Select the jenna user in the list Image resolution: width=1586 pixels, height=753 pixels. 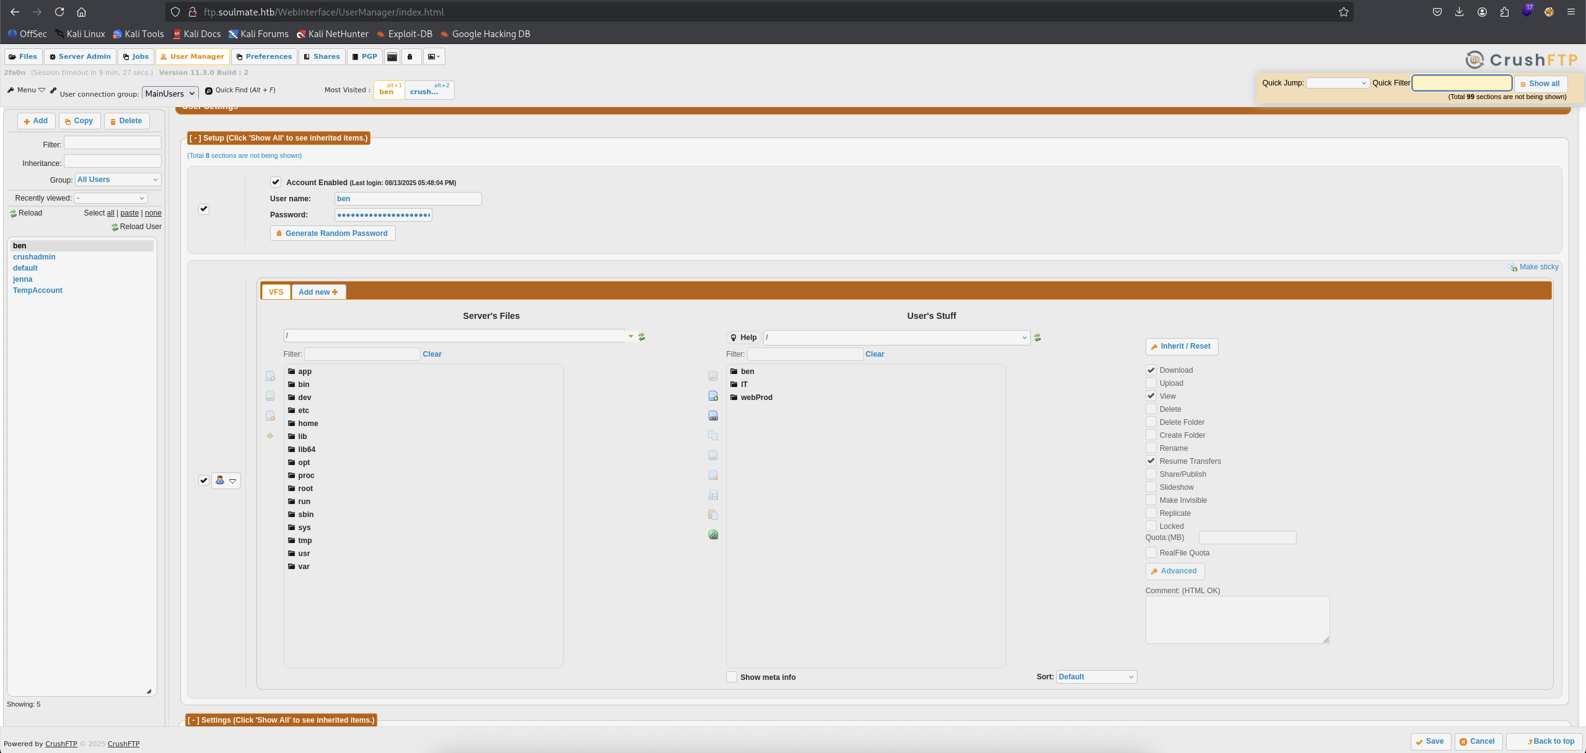tap(23, 279)
